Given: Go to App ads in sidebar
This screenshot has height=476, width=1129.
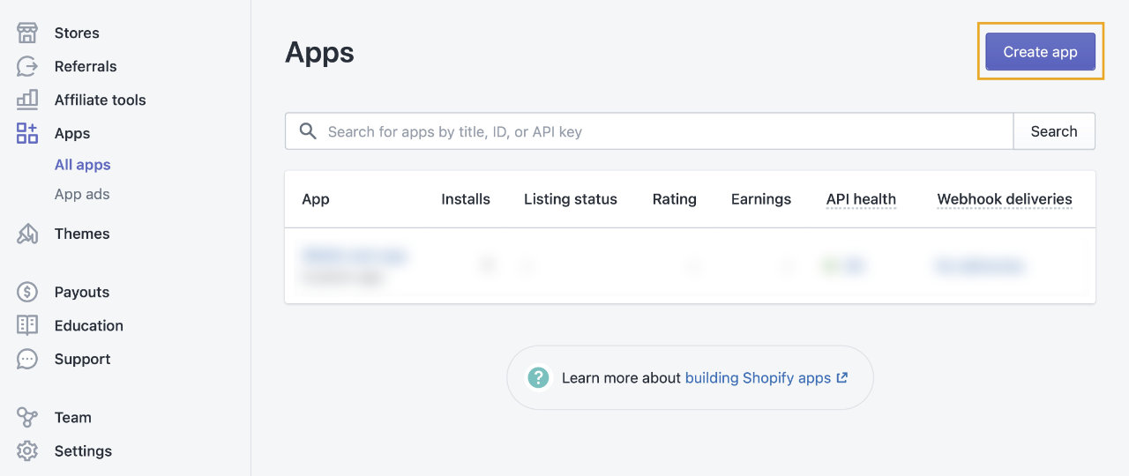Looking at the screenshot, I should 82,194.
